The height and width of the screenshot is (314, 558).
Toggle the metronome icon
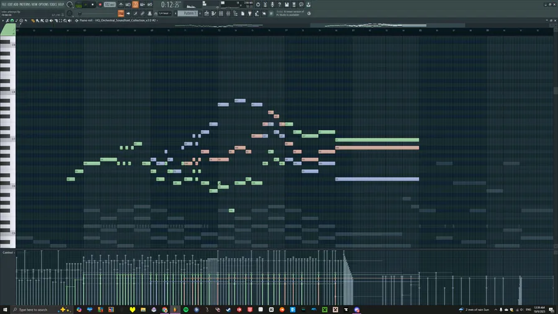(x=121, y=4)
